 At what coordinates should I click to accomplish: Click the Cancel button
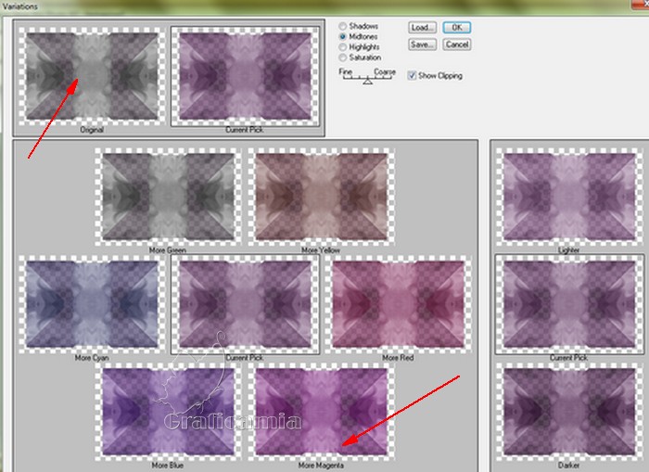[x=457, y=45]
